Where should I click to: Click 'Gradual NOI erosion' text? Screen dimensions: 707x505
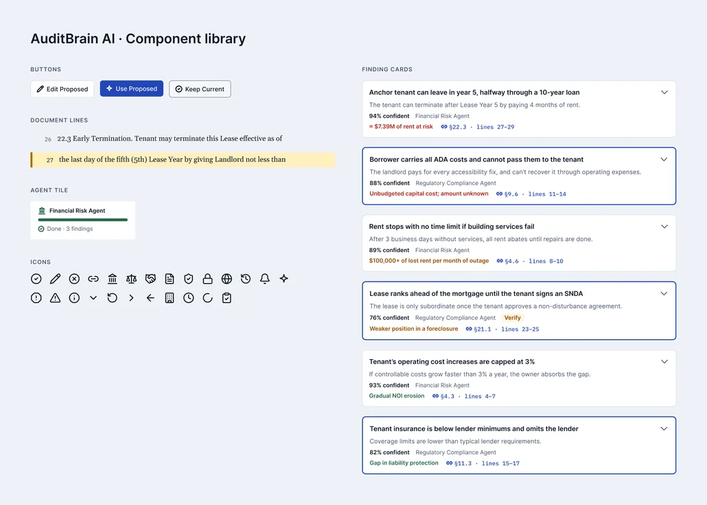[x=397, y=395]
